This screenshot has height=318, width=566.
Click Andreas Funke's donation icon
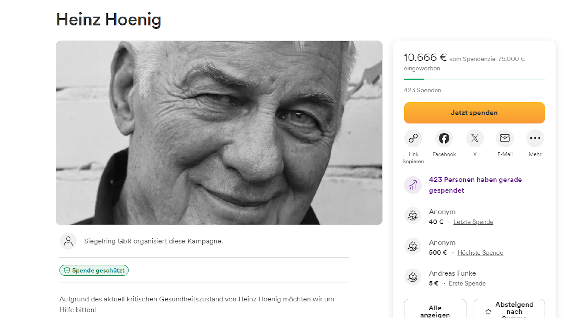(x=412, y=277)
